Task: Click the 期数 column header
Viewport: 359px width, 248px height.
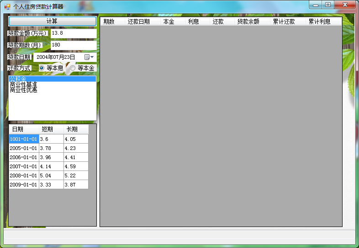Action: (113, 21)
